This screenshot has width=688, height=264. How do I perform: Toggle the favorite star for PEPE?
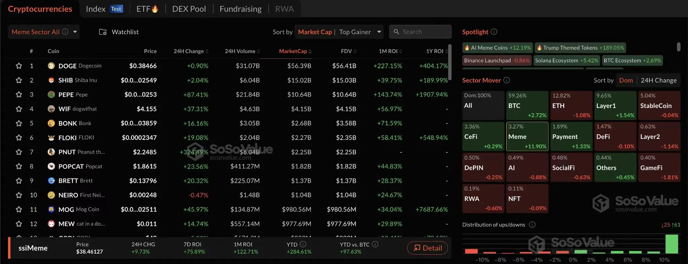[19, 95]
